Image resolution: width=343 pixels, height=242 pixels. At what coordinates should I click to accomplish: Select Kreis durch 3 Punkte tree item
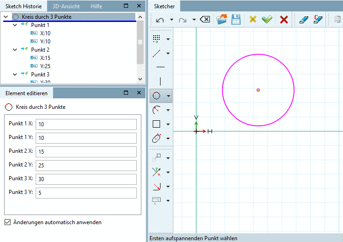47,17
